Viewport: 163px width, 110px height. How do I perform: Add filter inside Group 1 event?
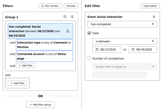(x=26, y=65)
